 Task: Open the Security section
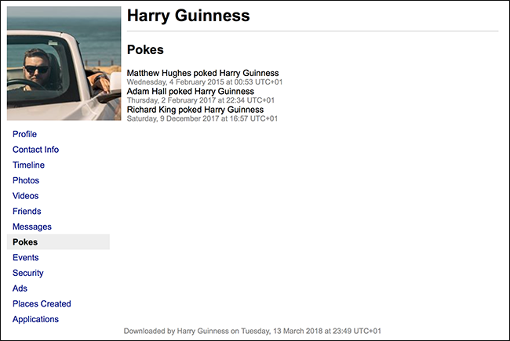pyautogui.click(x=28, y=273)
